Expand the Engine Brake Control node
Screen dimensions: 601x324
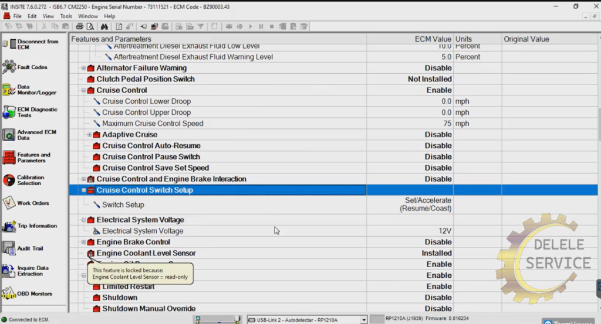click(84, 243)
